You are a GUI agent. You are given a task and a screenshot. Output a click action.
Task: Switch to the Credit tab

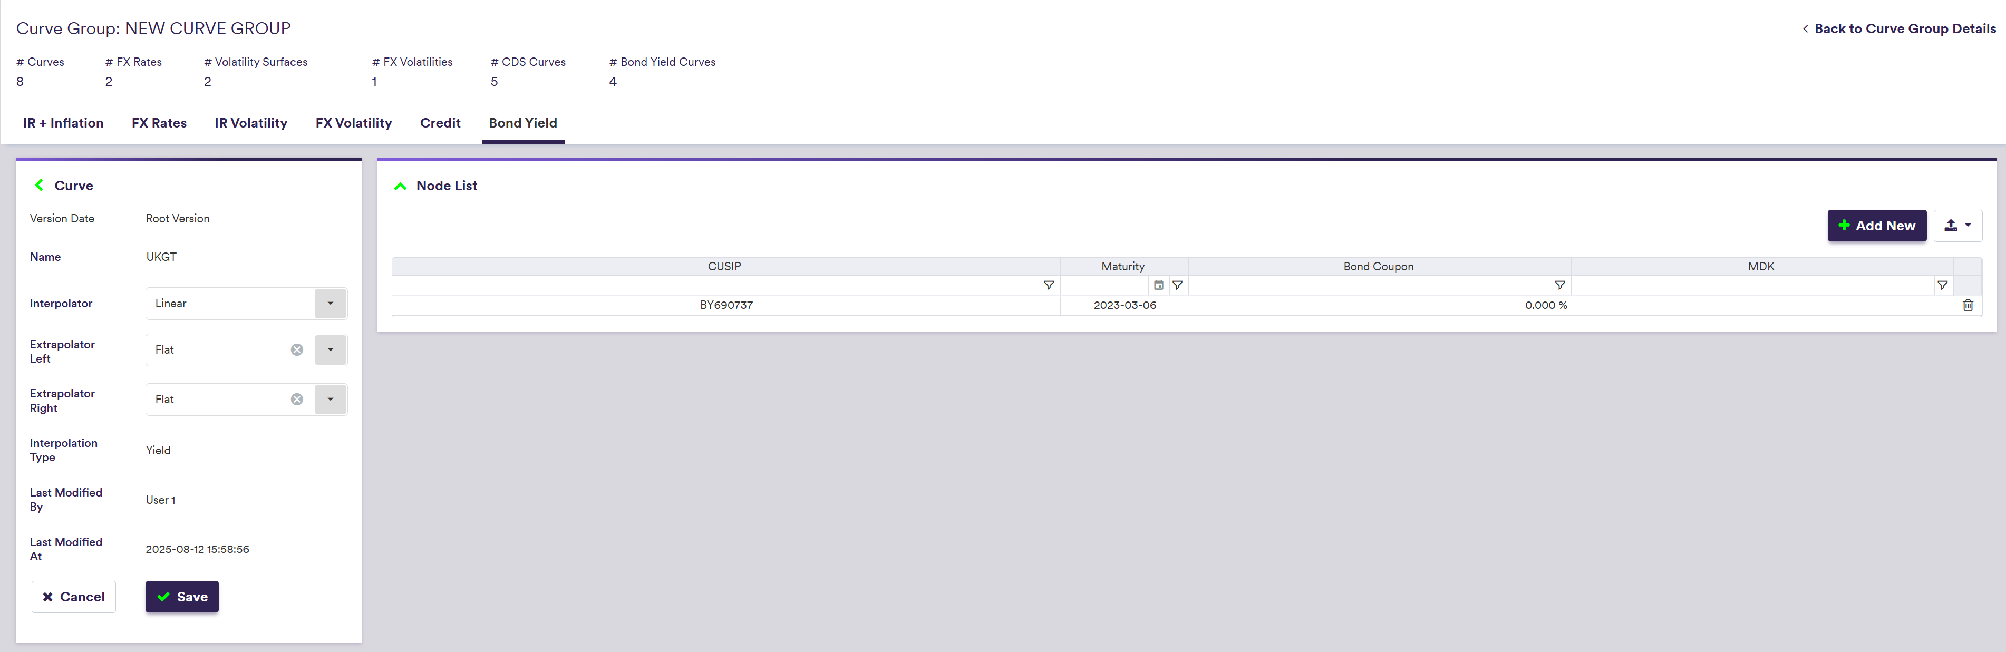click(440, 123)
